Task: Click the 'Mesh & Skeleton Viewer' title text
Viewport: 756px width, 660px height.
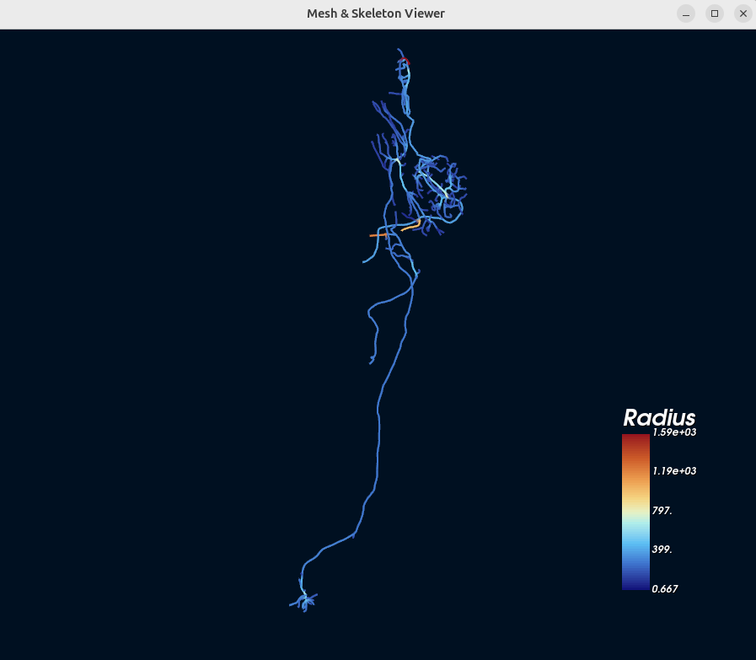Action: (x=376, y=13)
